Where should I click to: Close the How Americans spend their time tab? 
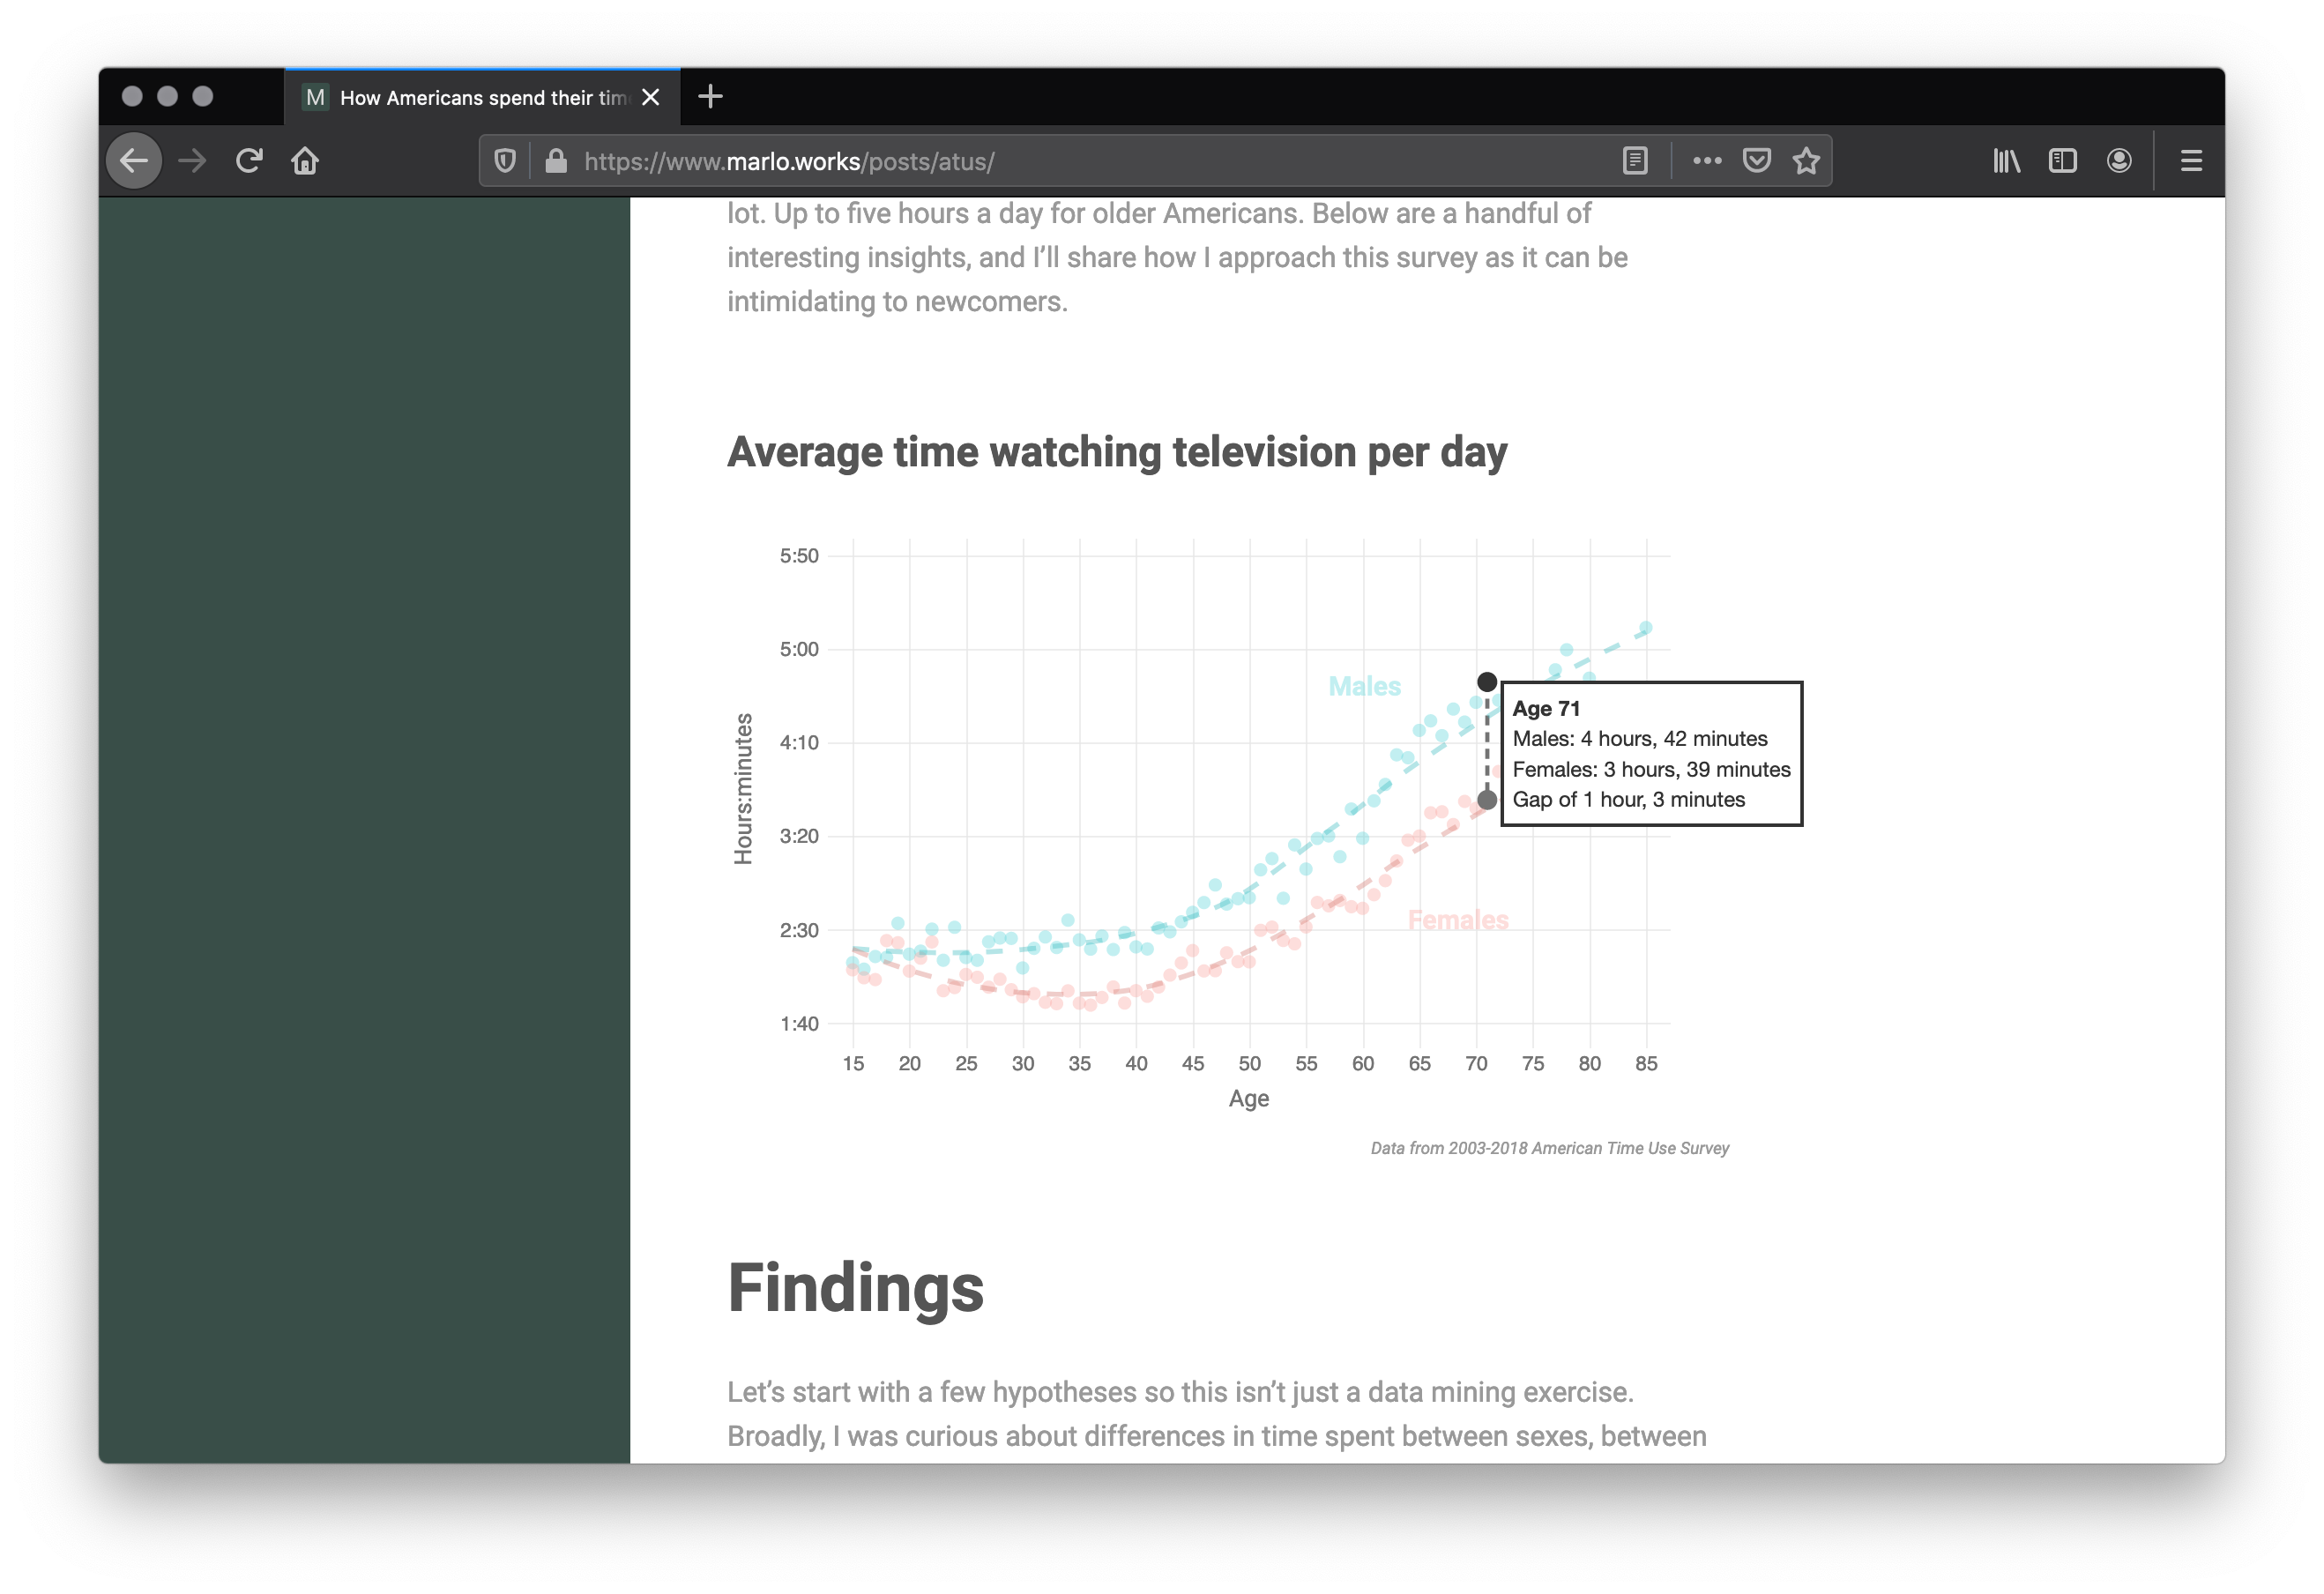pyautogui.click(x=651, y=97)
